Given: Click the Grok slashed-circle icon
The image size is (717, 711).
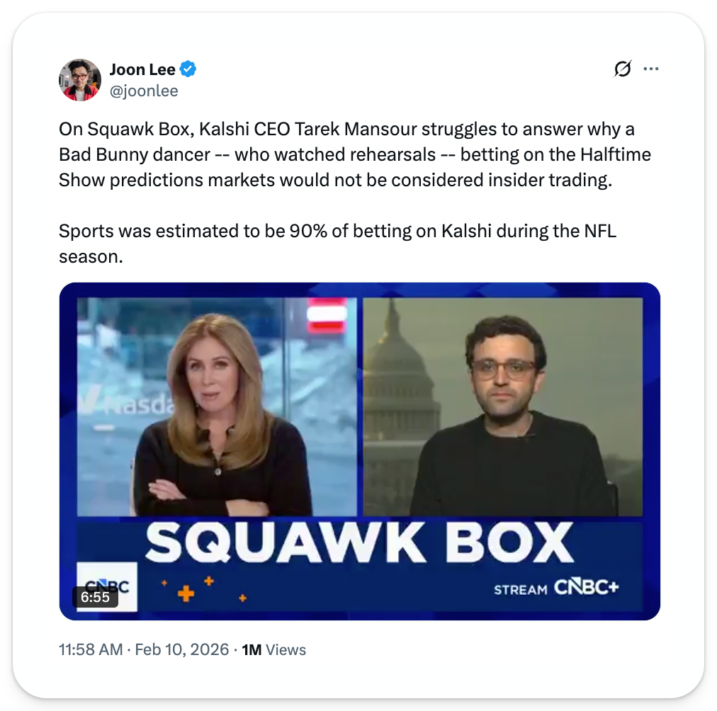Looking at the screenshot, I should tap(622, 69).
